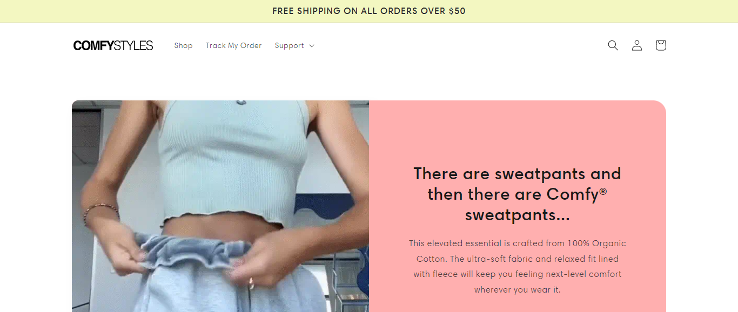Viewport: 738px width, 312px height.
Task: Open the account login icon
Action: pos(637,45)
